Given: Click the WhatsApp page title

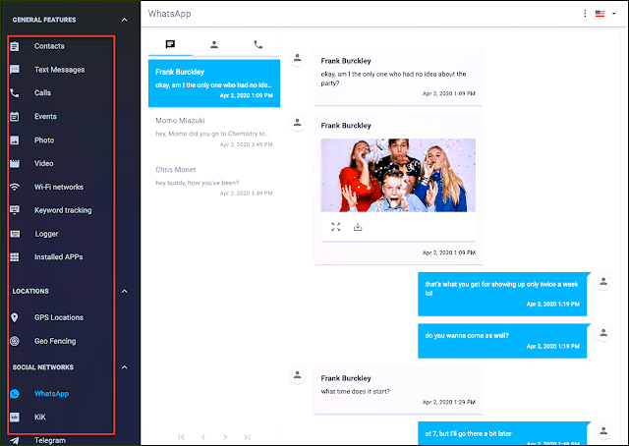Looking at the screenshot, I should tap(170, 14).
